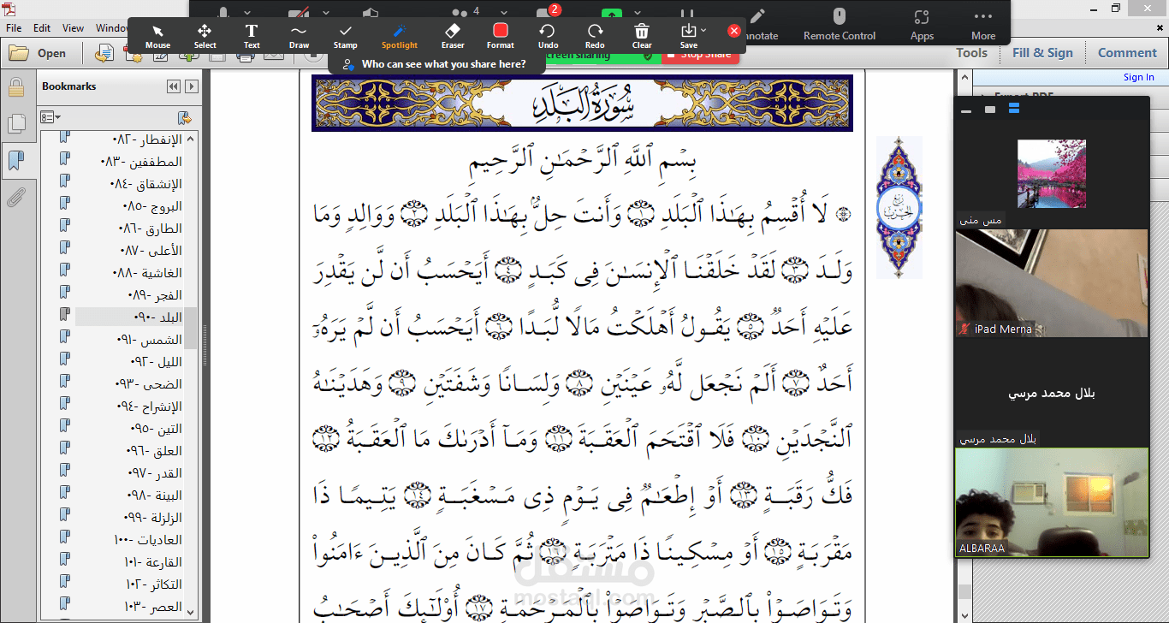This screenshot has height=623, width=1169.
Task: Click Who can see what you share here
Action: coord(435,64)
